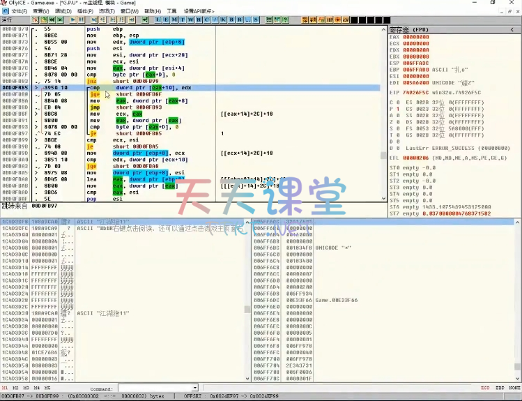The width and height of the screenshot is (522, 401).
Task: Select the M1 memory tab
Action: 6,388
